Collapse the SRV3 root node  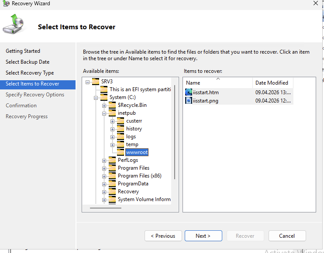point(88,82)
